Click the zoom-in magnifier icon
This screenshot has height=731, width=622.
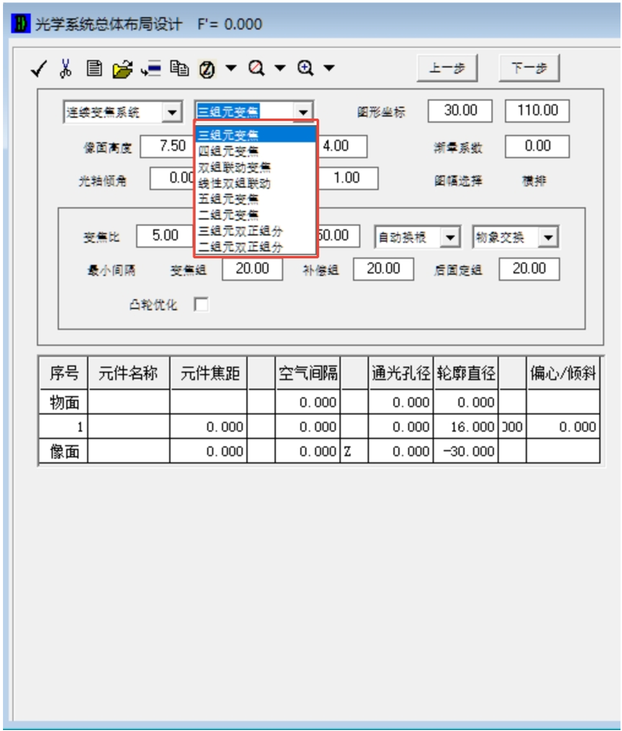pyautogui.click(x=305, y=68)
